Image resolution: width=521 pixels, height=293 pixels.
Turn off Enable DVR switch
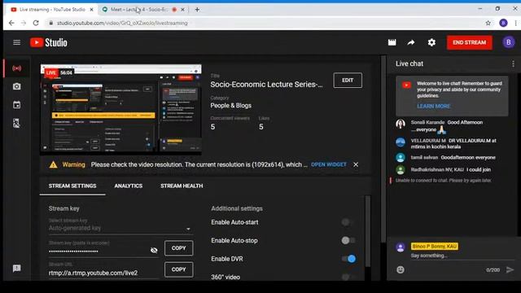click(348, 259)
